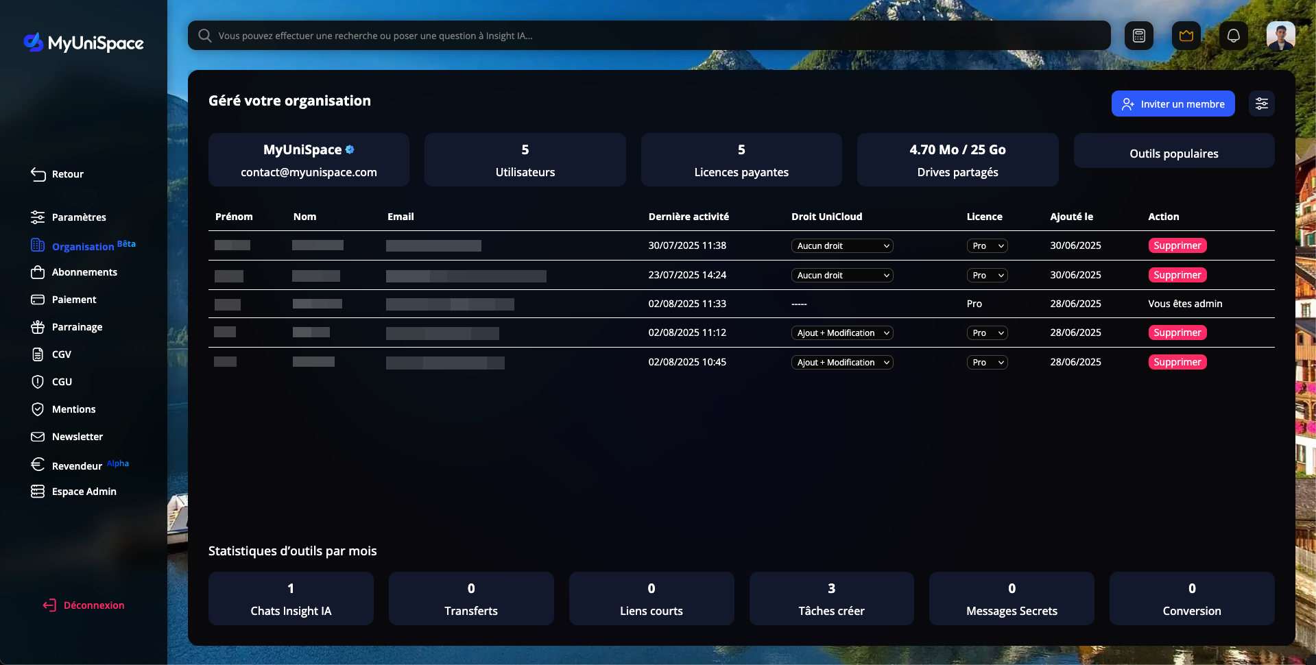Screen dimensions: 1316x665
Task: Click Supprimer for the 23/07/2025 row
Action: coord(1177,275)
